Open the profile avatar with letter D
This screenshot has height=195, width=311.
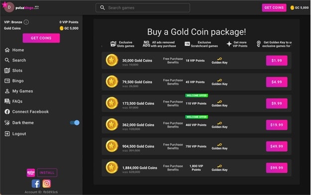point(9,7)
